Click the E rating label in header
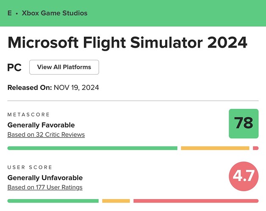The height and width of the screenshot is (211, 266). tap(10, 13)
